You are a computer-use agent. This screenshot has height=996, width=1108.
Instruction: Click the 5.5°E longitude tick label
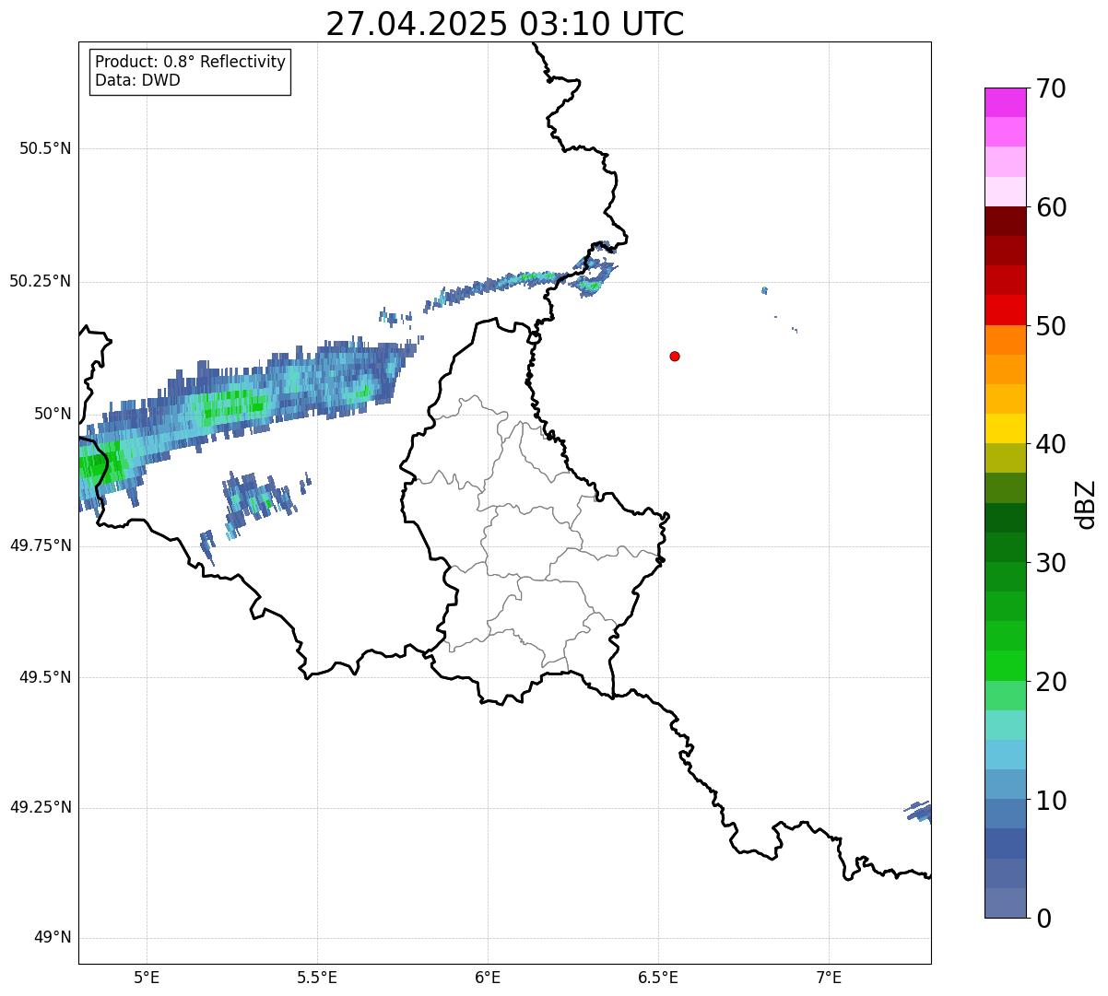pyautogui.click(x=317, y=977)
